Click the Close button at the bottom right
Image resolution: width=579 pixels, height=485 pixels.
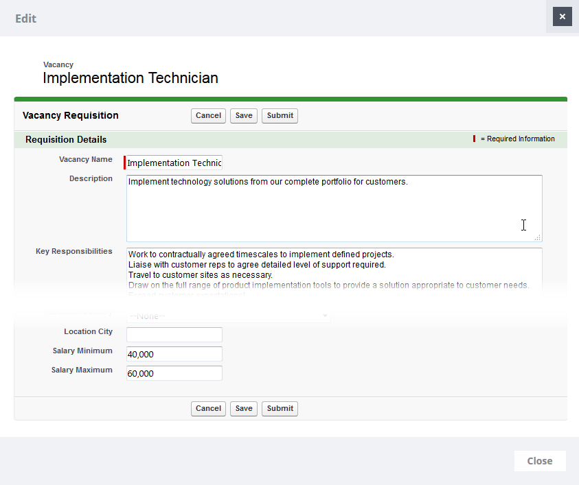click(539, 461)
